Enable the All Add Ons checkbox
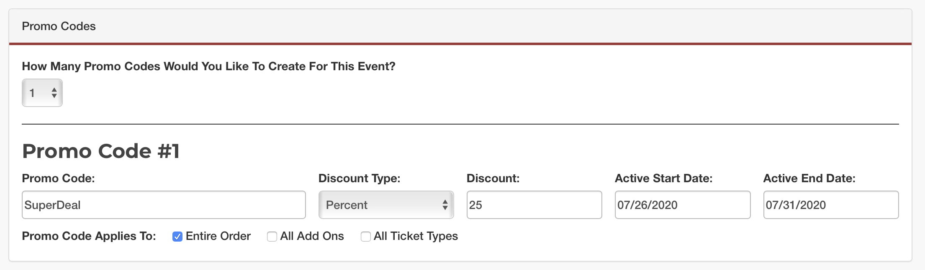925x270 pixels. (272, 237)
